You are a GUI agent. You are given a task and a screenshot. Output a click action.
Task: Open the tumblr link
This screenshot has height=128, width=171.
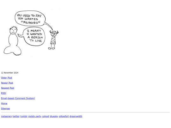click(24, 116)
